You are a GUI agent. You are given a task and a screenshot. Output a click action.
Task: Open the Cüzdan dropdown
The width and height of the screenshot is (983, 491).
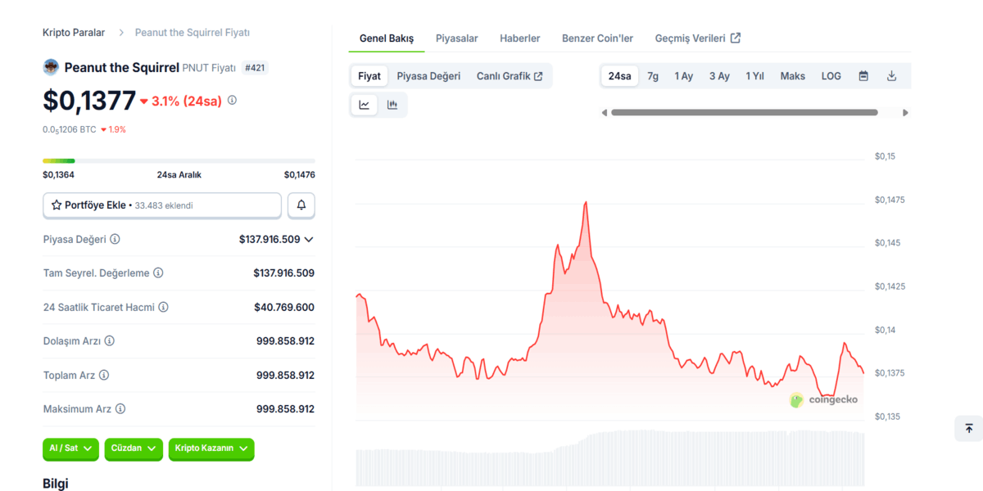click(134, 448)
